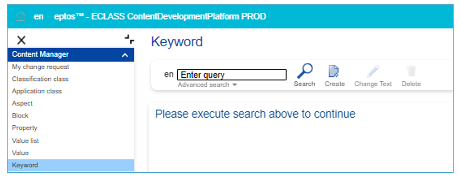Click the home icon in header
460x179 pixels.
[x=21, y=16]
